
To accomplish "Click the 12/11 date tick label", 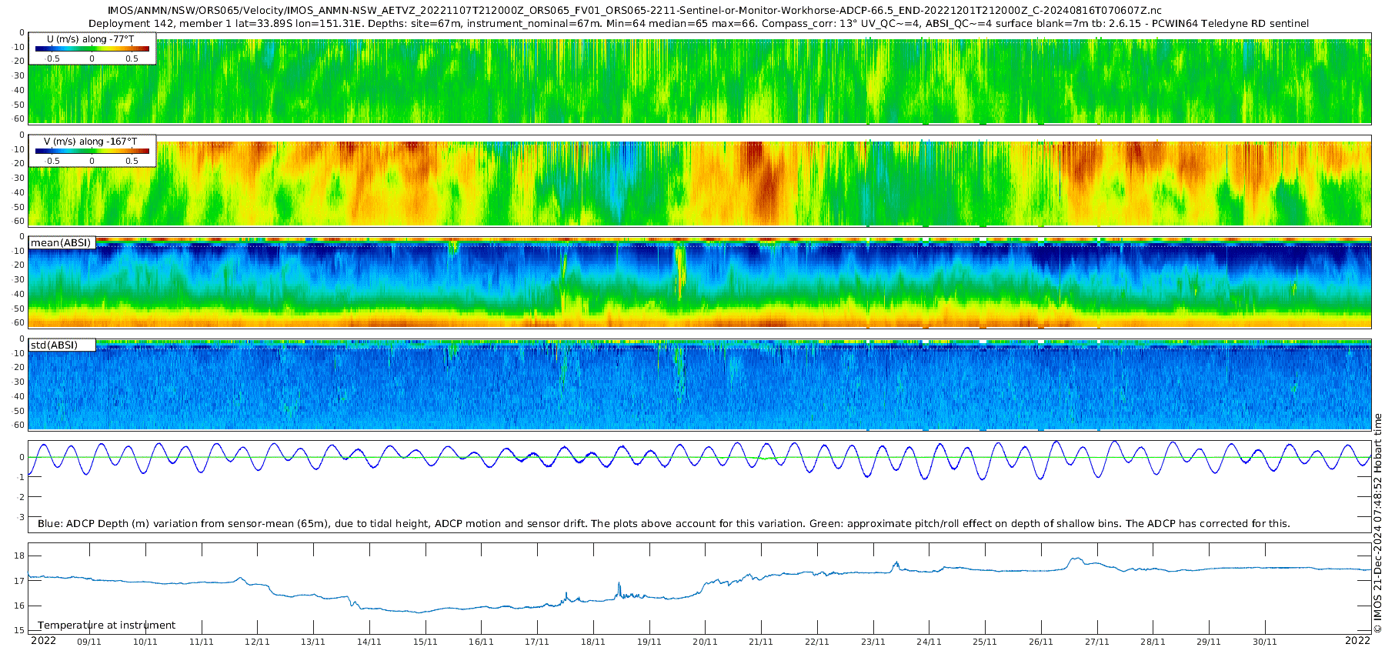I will [x=257, y=642].
